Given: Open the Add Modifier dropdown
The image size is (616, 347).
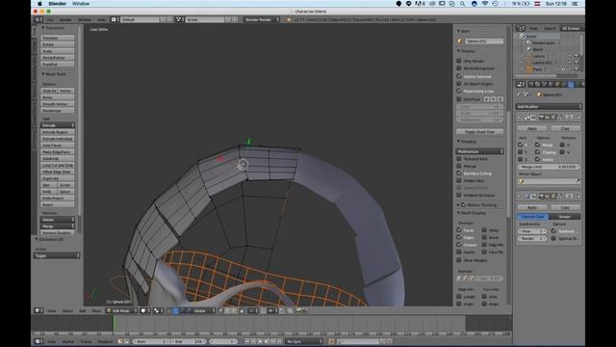Looking at the screenshot, I should pyautogui.click(x=549, y=107).
